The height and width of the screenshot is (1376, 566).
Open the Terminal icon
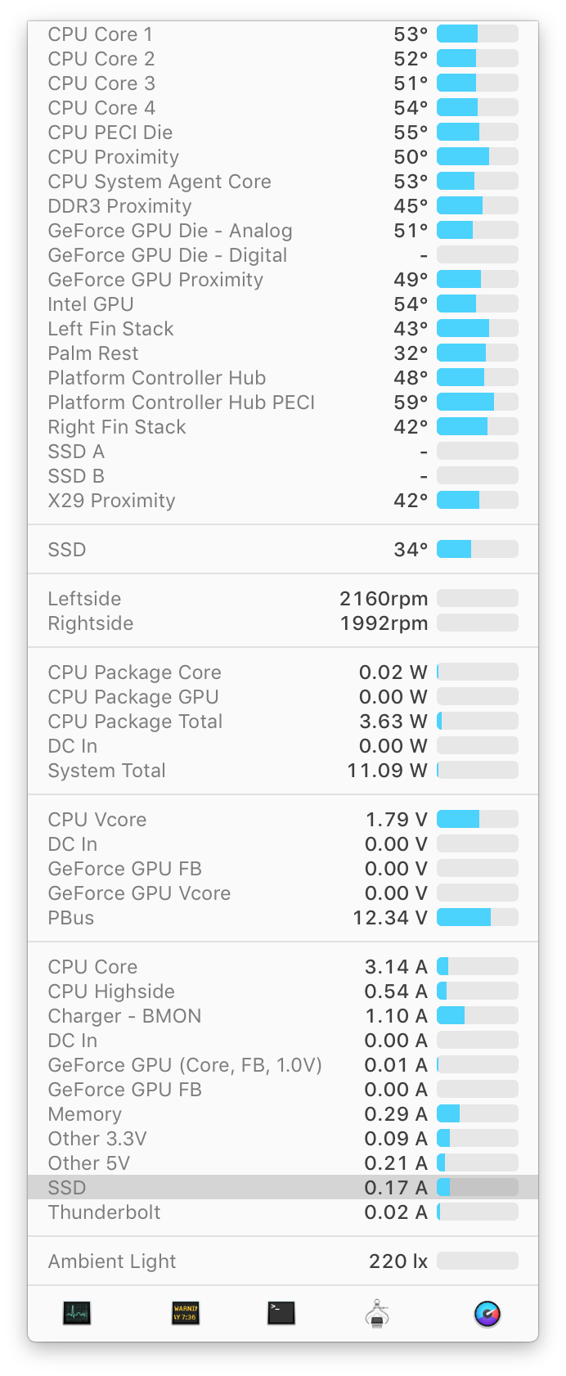coord(281,1313)
